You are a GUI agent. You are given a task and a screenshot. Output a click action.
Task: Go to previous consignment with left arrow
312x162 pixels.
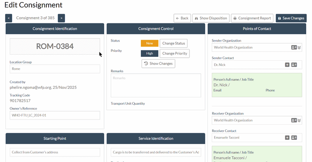(9, 18)
